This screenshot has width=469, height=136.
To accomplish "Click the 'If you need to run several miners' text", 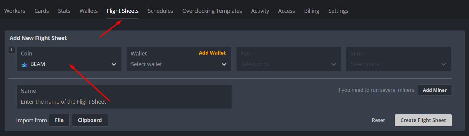I will [376, 90].
